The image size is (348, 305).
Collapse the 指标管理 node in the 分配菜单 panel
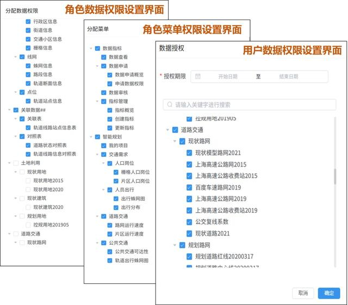(x=97, y=101)
